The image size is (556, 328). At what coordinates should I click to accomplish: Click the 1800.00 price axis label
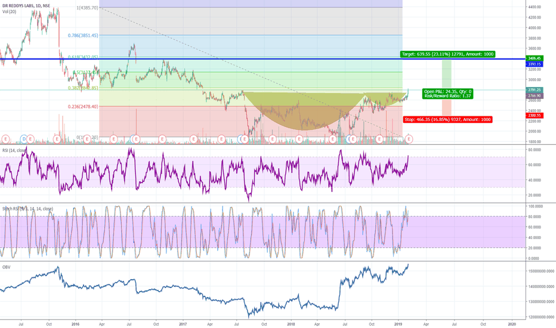535,142
